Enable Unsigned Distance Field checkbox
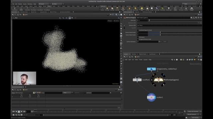 [x=138, y=39]
